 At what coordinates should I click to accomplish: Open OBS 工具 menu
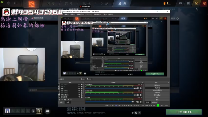105,14
